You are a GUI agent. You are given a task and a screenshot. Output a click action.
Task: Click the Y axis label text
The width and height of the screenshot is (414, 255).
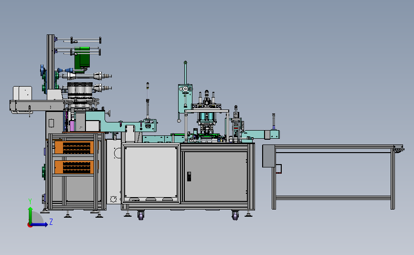tap(30, 201)
